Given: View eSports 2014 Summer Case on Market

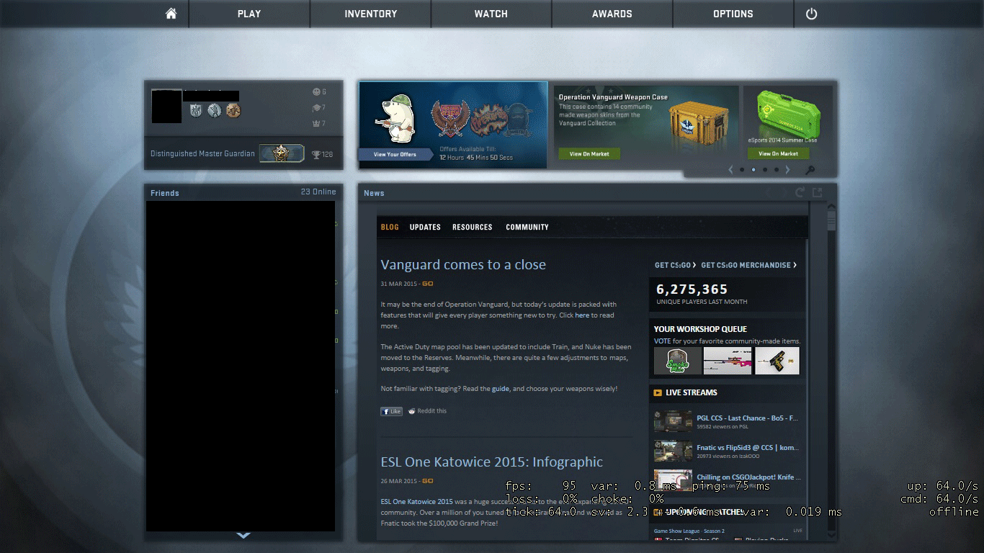Looking at the screenshot, I should point(778,153).
